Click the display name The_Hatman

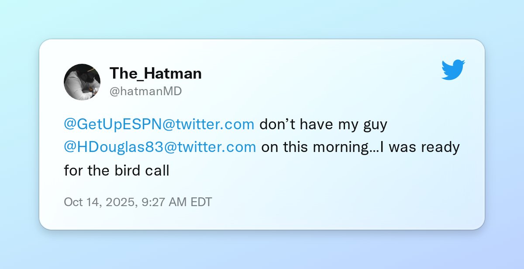point(155,73)
